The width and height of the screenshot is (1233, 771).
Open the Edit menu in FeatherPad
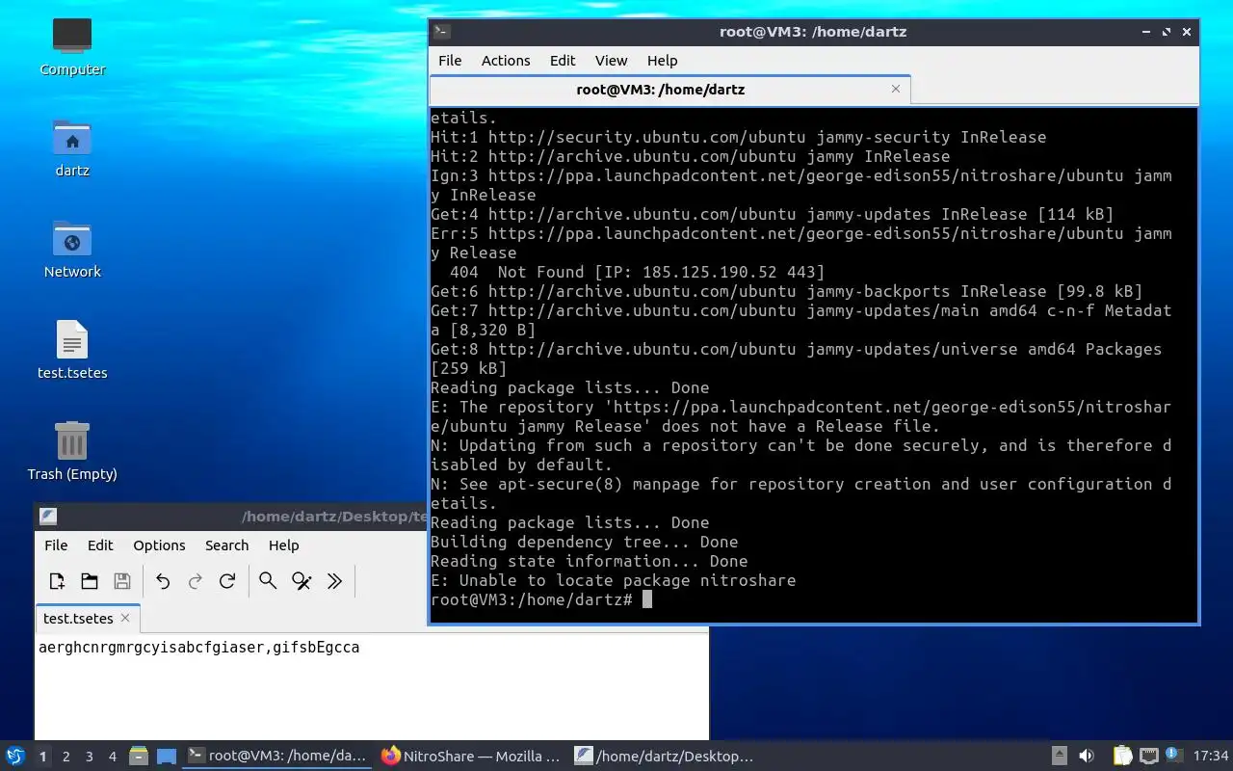pyautogui.click(x=100, y=545)
